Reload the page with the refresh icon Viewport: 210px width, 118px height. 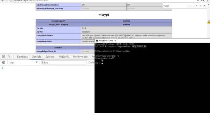(x=11, y=1)
